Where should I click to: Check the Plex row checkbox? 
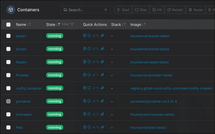(8, 127)
